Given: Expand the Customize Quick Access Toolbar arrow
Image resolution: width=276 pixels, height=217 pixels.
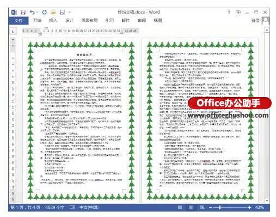Looking at the screenshot, I should [x=69, y=13].
